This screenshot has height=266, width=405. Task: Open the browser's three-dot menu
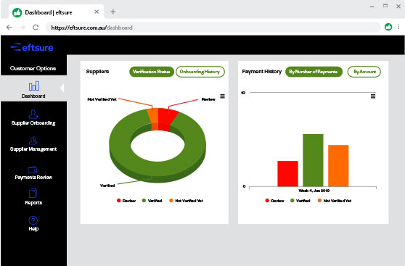click(398, 27)
